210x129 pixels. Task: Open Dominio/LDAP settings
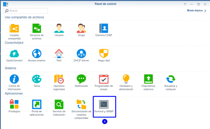click(104, 30)
